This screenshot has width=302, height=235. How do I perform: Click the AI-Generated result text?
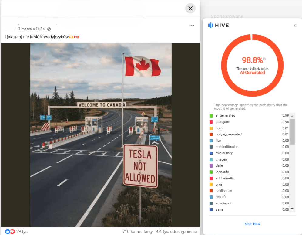[252, 73]
